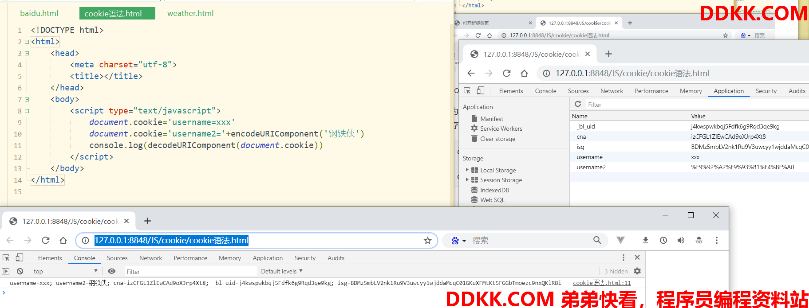Screen dimensions: 809x308
Task: Open history clock icon in bottom browser
Action: [x=663, y=240]
